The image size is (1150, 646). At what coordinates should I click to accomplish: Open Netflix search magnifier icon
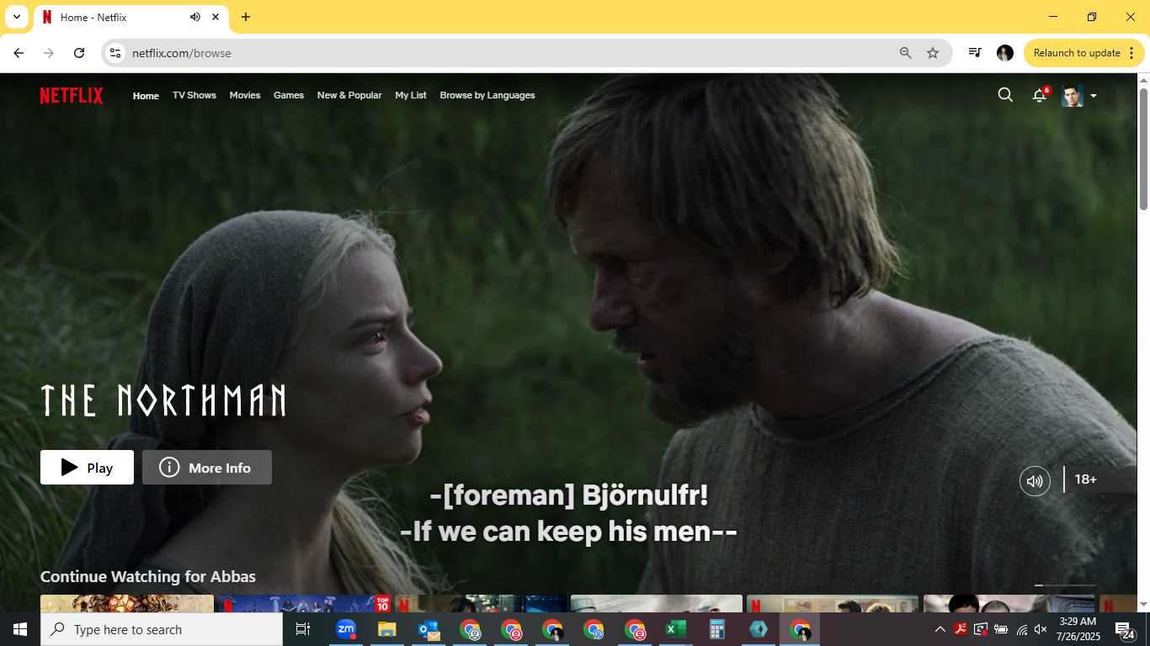[x=1005, y=95]
